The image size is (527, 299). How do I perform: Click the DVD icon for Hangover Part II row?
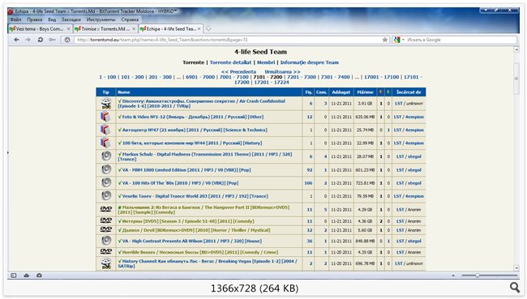[106, 209]
